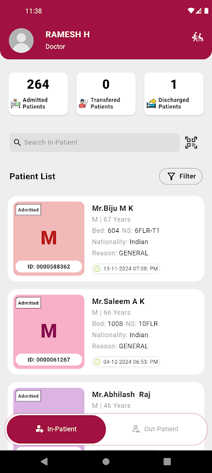Tap clock icon on Saleem's admission time
212x473 pixels.
point(97,362)
